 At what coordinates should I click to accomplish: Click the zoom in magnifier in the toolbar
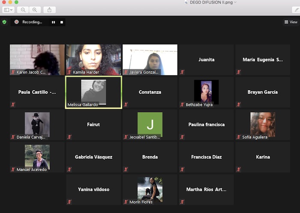click(x=34, y=9)
